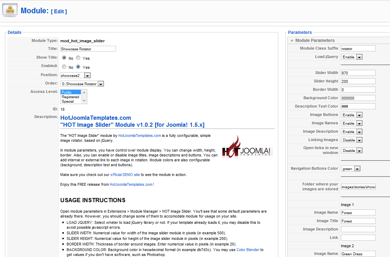Choose Public in Access Level list
This screenshot has width=390, height=257.
71,92
